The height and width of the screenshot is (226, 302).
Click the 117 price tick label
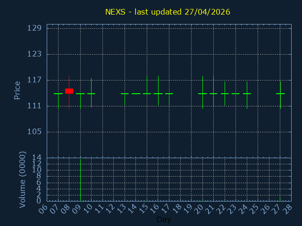pos(34,80)
